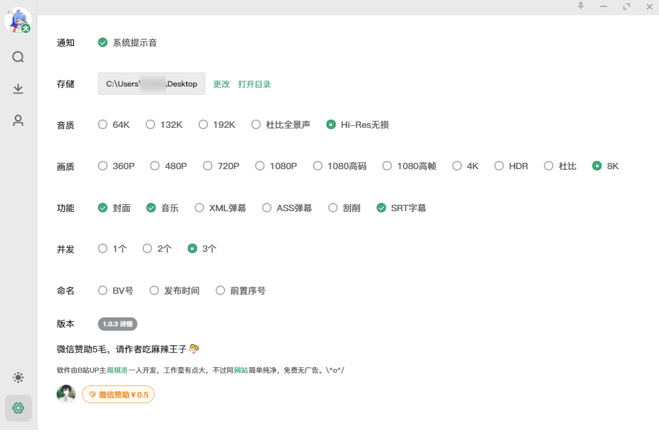The height and width of the screenshot is (435, 659).
Task: Click the app avatar at top of sidebar
Action: pyautogui.click(x=18, y=20)
